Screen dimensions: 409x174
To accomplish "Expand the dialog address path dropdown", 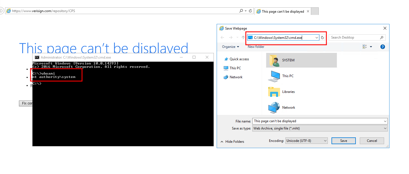I will click(317, 37).
